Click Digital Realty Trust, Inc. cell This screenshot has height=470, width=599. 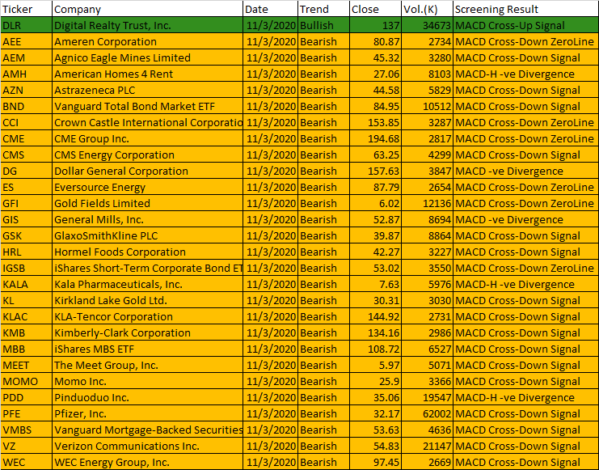click(147, 25)
